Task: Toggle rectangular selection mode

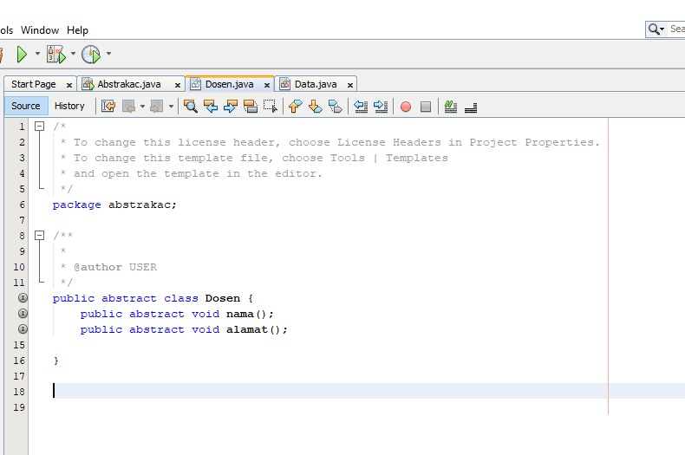Action: pos(271,107)
